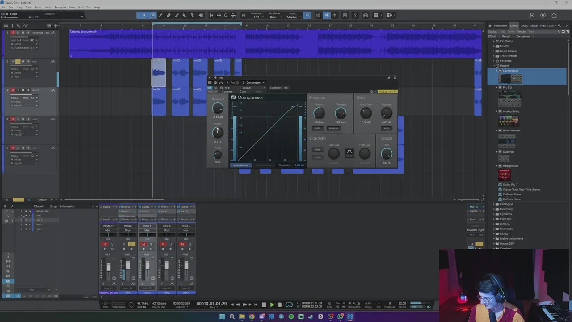
Task: Select the RedlightDist effect thumbnail
Action: (505, 175)
